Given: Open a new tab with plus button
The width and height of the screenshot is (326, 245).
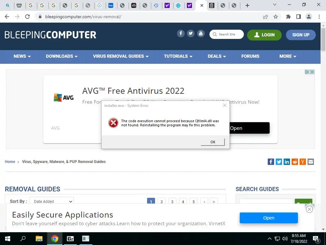Looking at the screenshot, I should coord(247,5).
